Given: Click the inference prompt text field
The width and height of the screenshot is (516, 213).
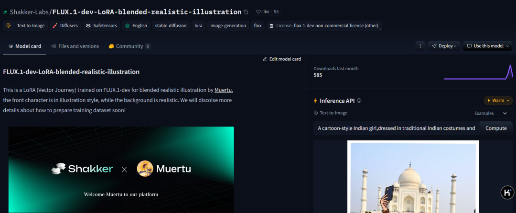Looking at the screenshot, I should click(x=396, y=128).
